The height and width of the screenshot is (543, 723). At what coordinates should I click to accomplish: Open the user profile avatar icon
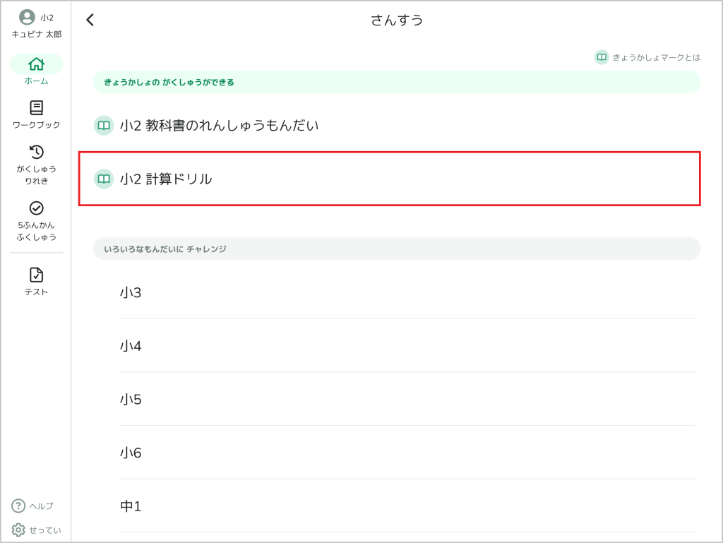(x=27, y=17)
